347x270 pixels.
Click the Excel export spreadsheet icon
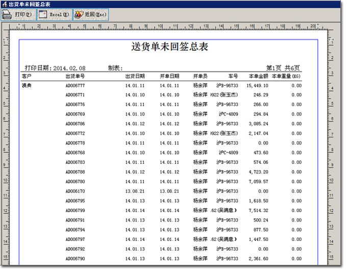pyautogui.click(x=43, y=15)
